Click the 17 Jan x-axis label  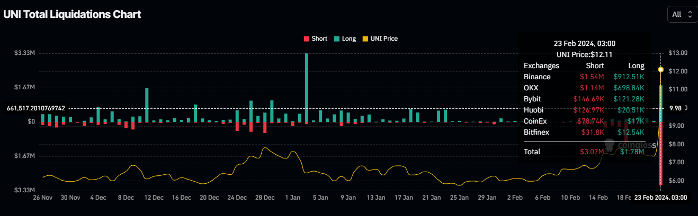(x=404, y=198)
